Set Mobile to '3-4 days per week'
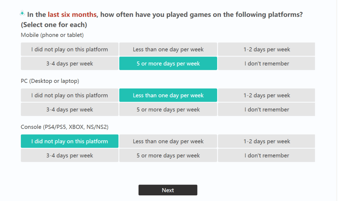 pyautogui.click(x=69, y=64)
